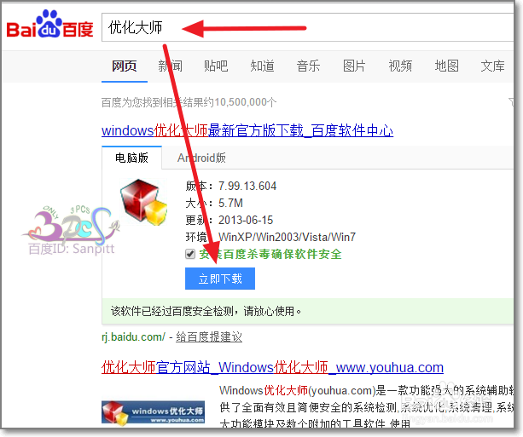Click the red cube software icon
523x437 pixels.
[143, 202]
